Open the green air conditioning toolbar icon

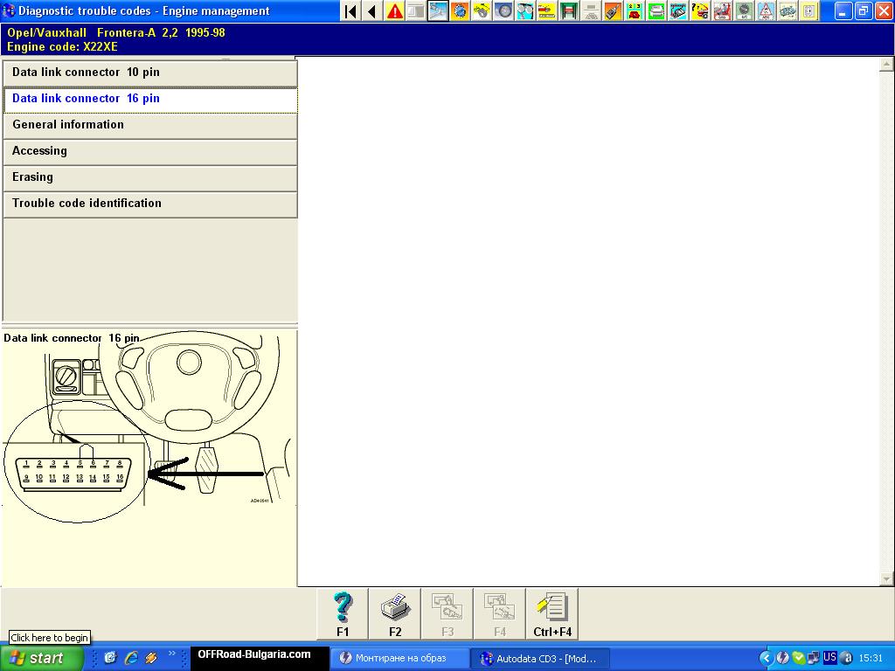[743, 10]
